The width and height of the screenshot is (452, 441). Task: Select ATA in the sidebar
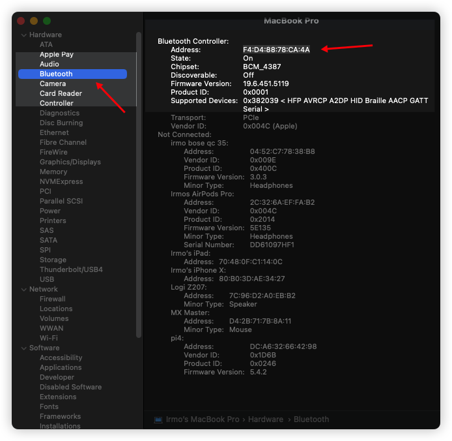pyautogui.click(x=46, y=44)
